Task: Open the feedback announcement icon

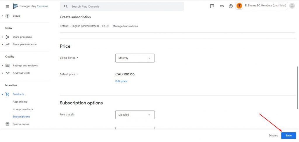Action: coord(212,6)
